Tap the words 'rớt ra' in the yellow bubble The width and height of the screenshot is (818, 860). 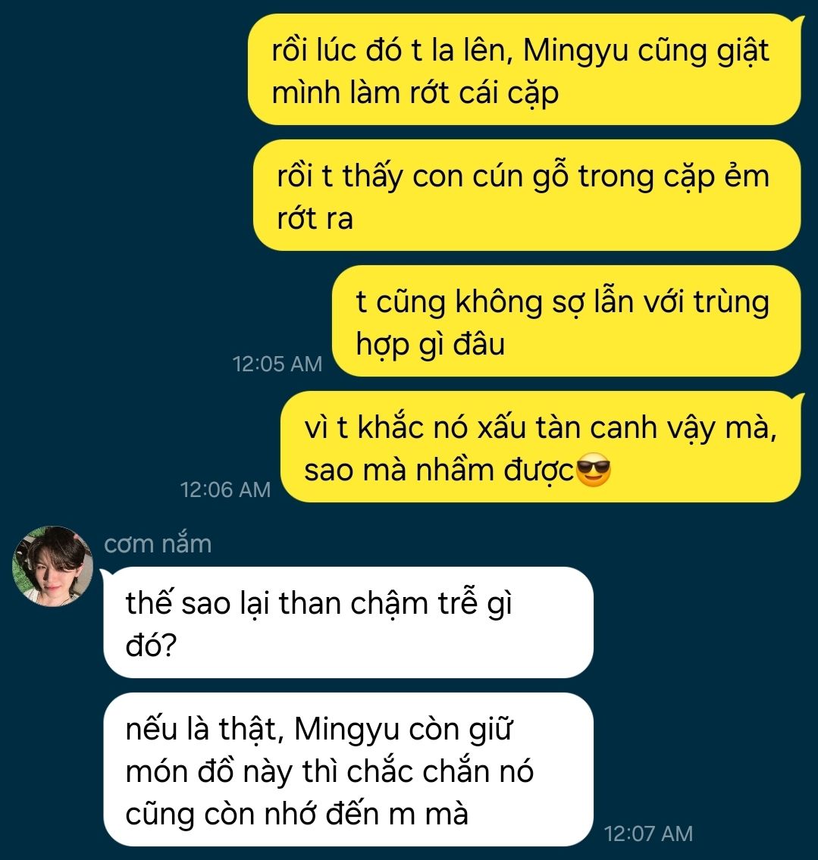[x=315, y=218]
